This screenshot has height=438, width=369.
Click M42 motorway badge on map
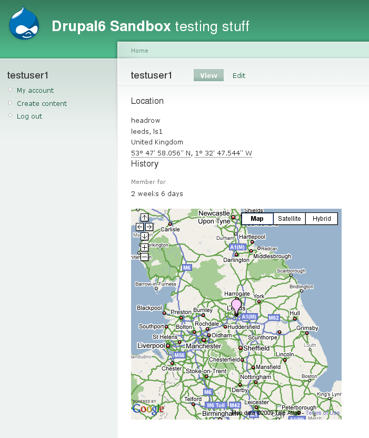pyautogui.click(x=235, y=405)
